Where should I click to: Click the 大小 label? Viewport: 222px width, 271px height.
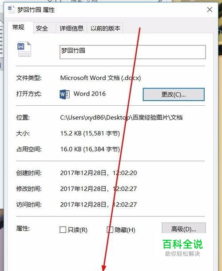[23, 133]
